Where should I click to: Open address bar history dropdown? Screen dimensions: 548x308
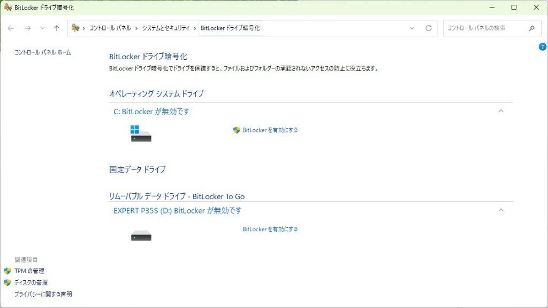coord(412,28)
